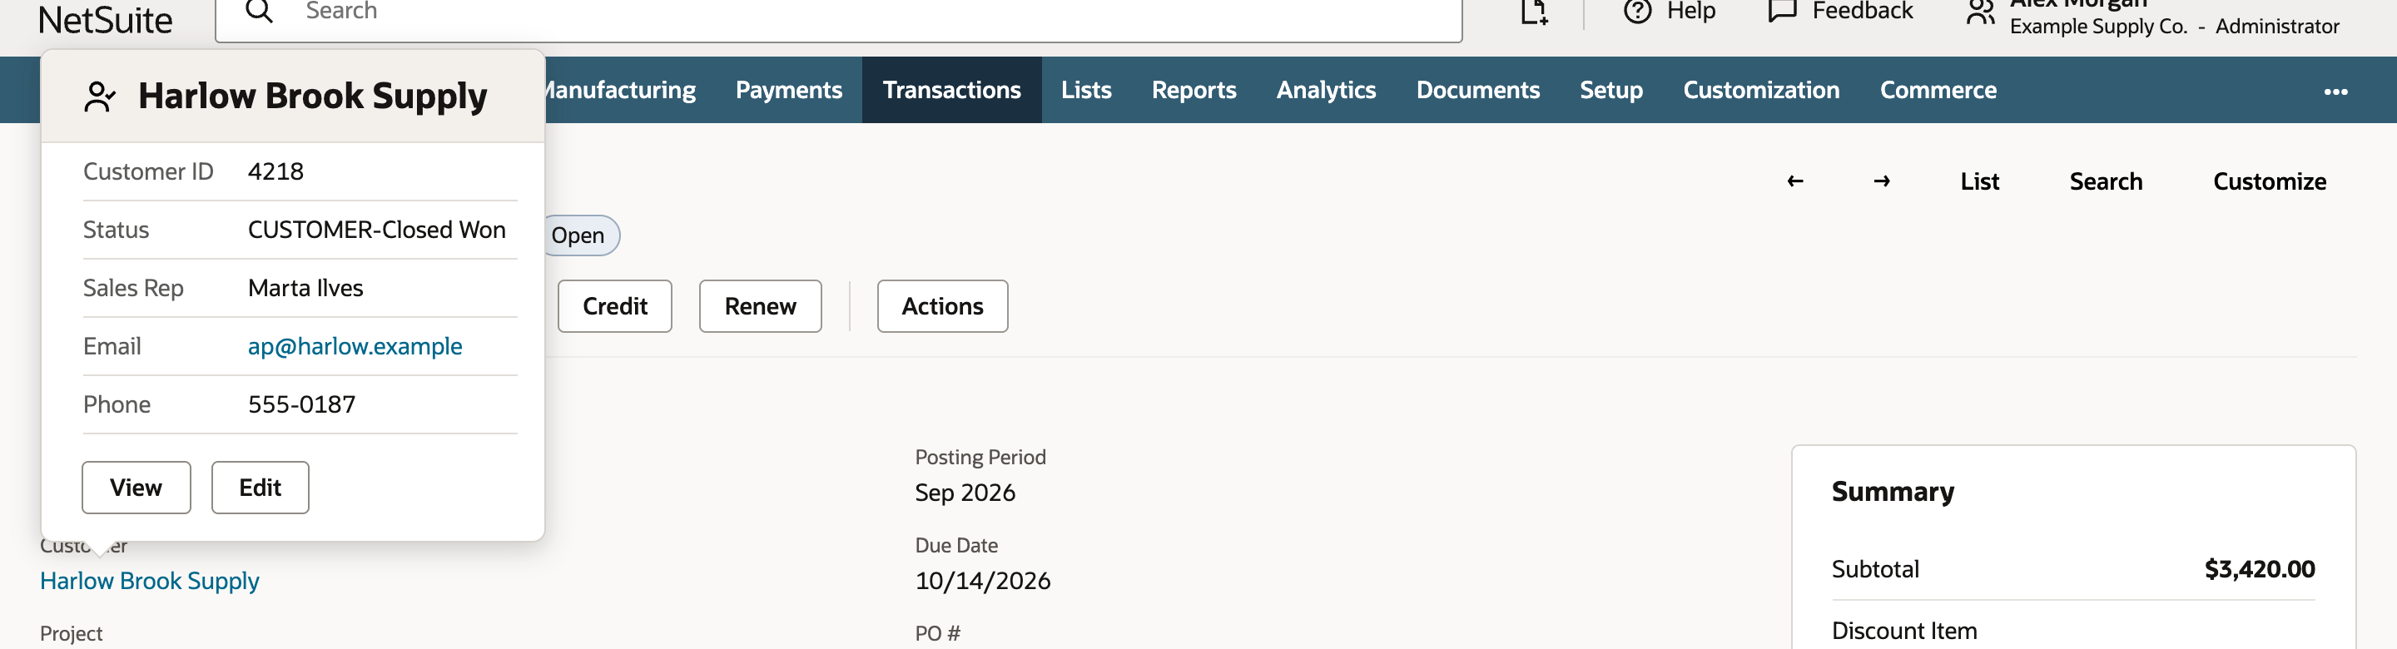Image resolution: width=2397 pixels, height=649 pixels.
Task: Go to previous record with left arrow
Action: (x=1795, y=181)
